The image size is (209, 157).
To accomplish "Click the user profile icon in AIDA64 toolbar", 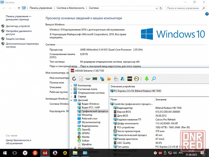I will 123,78.
